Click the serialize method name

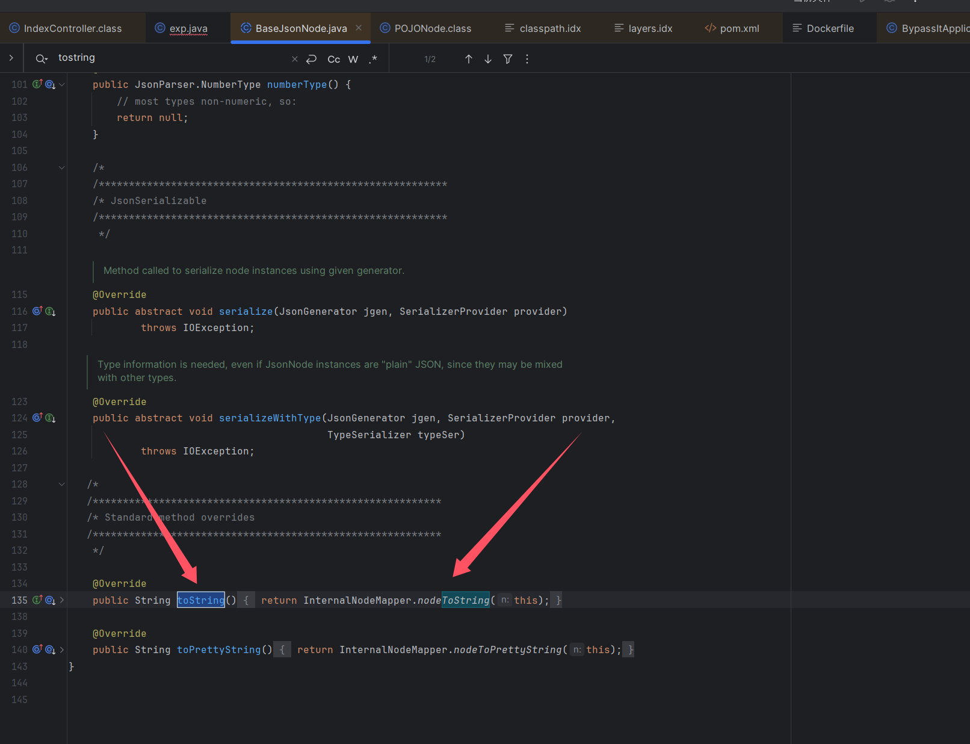(246, 311)
